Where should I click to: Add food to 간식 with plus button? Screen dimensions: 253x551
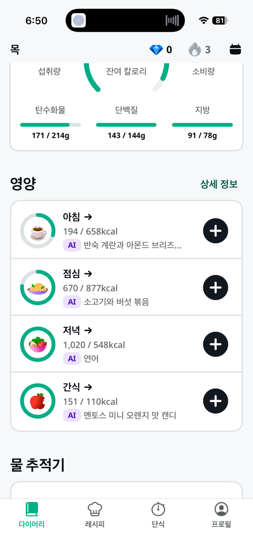pyautogui.click(x=215, y=401)
